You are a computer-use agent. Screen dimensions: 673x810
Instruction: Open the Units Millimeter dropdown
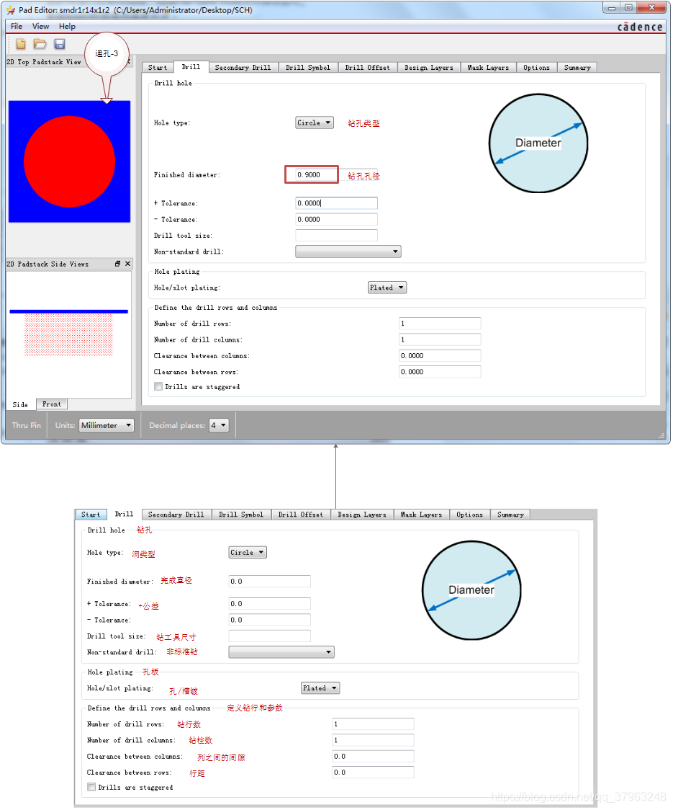click(107, 425)
